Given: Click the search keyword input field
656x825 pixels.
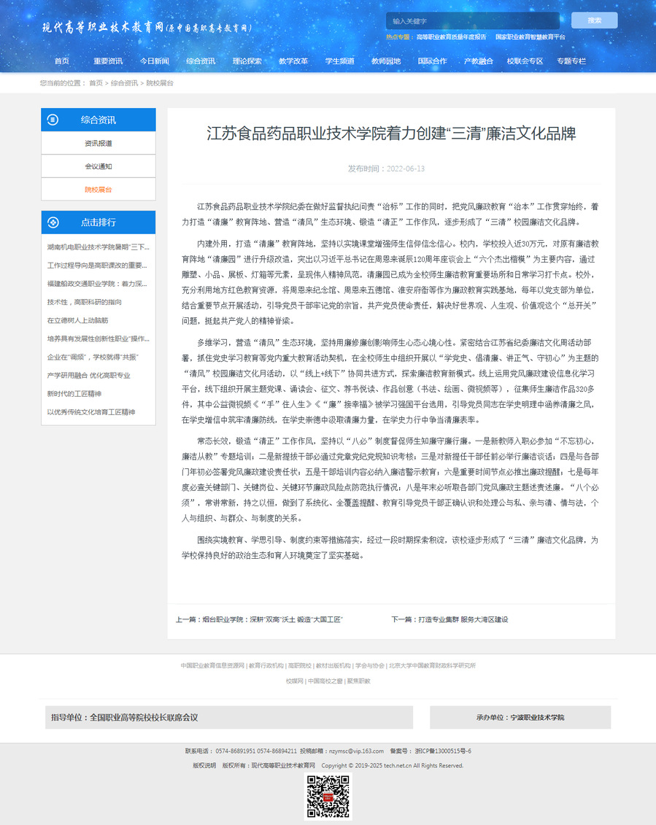Looking at the screenshot, I should 472,21.
